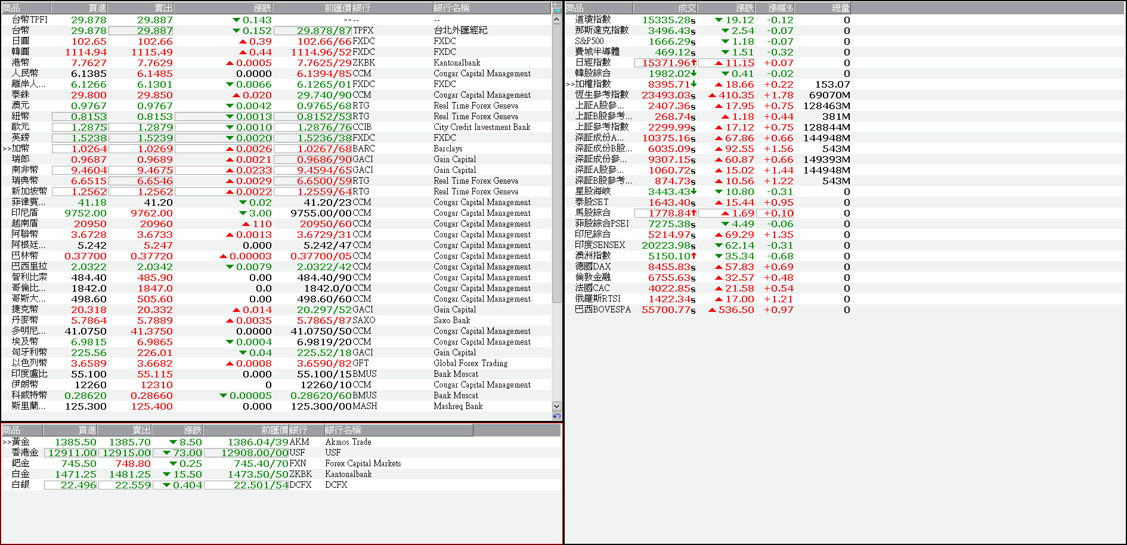The width and height of the screenshot is (1127, 545).
Task: Select the 紐幣 currency row
Action: pyautogui.click(x=276, y=116)
